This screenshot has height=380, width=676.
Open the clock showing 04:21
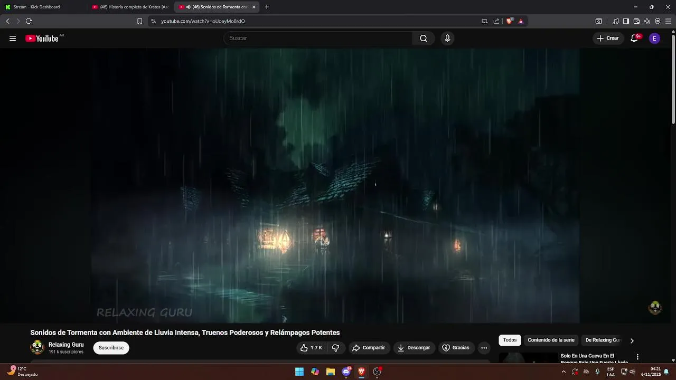[x=651, y=372]
